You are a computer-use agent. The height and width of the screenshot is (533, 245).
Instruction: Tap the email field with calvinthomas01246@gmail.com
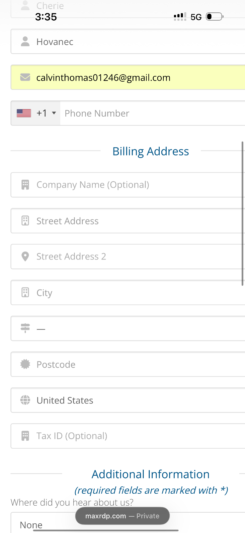pos(133,77)
